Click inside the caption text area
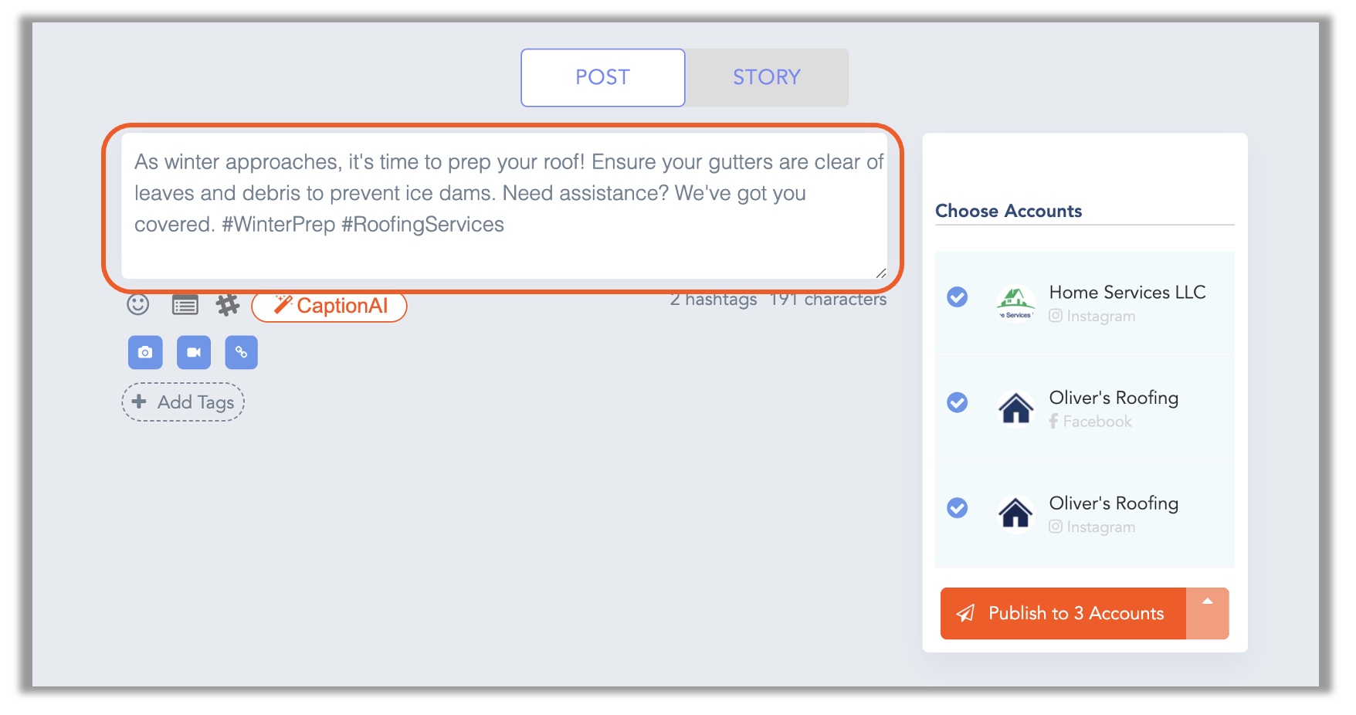 [502, 205]
